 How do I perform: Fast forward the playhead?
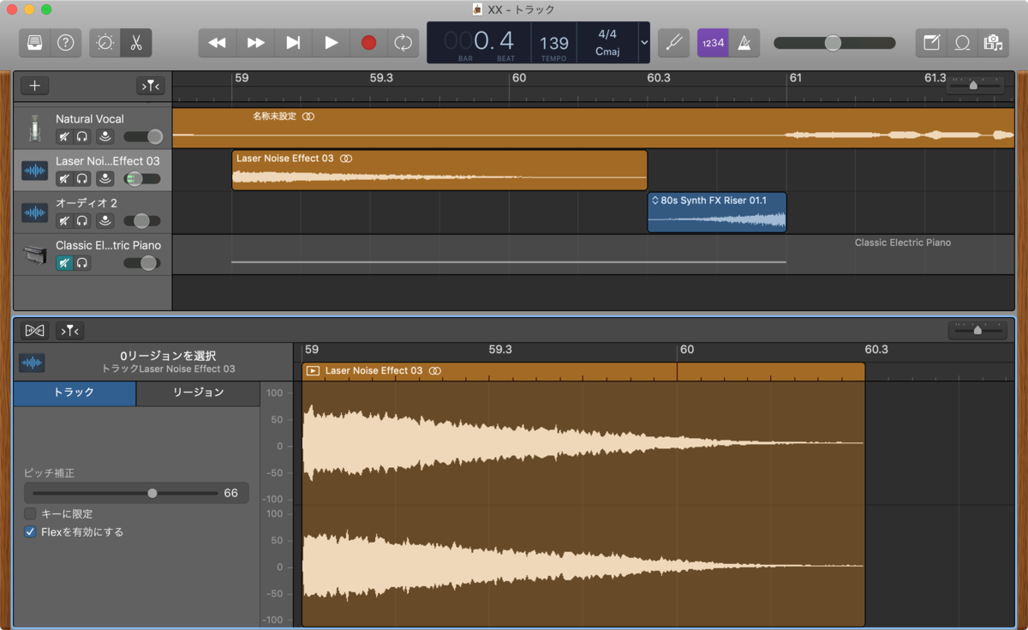click(x=255, y=43)
